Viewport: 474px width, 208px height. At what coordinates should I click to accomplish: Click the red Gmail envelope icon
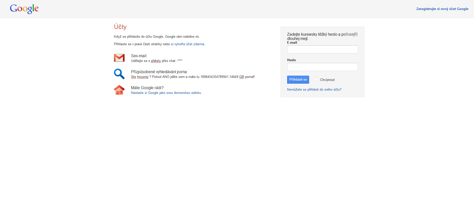pos(119,58)
